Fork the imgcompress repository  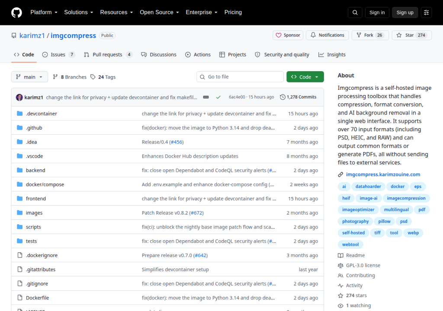[x=370, y=35]
